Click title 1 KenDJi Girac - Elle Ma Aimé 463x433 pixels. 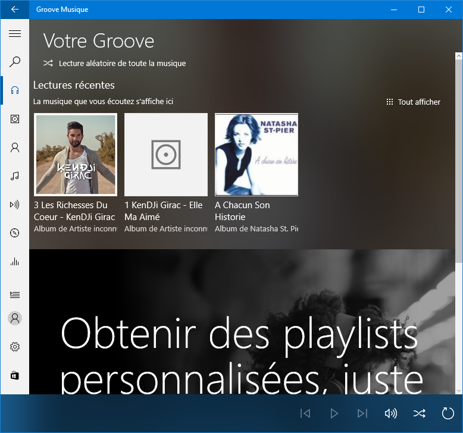(x=163, y=211)
